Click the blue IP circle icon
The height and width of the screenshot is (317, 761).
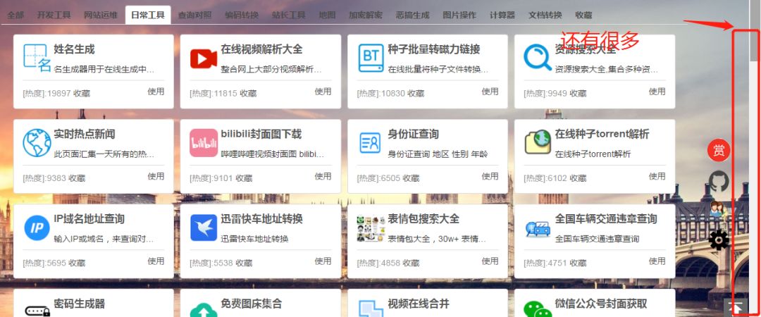pyautogui.click(x=37, y=228)
